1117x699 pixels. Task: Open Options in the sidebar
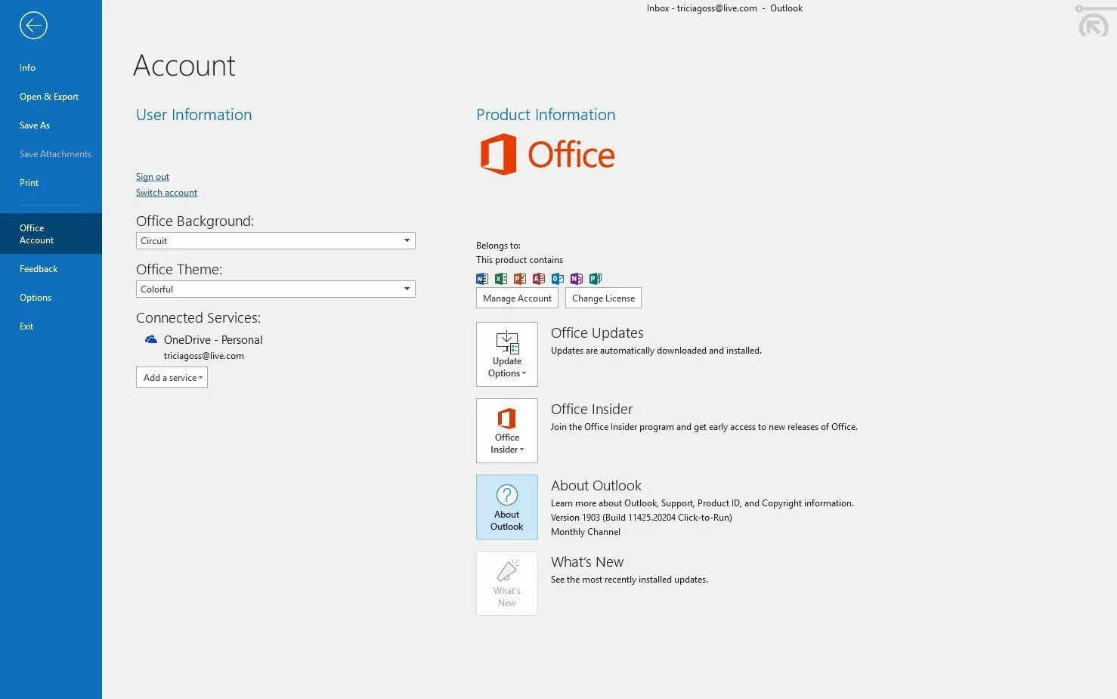point(51,298)
